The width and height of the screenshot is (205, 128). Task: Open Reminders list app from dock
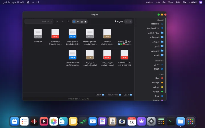click(x=24, y=121)
